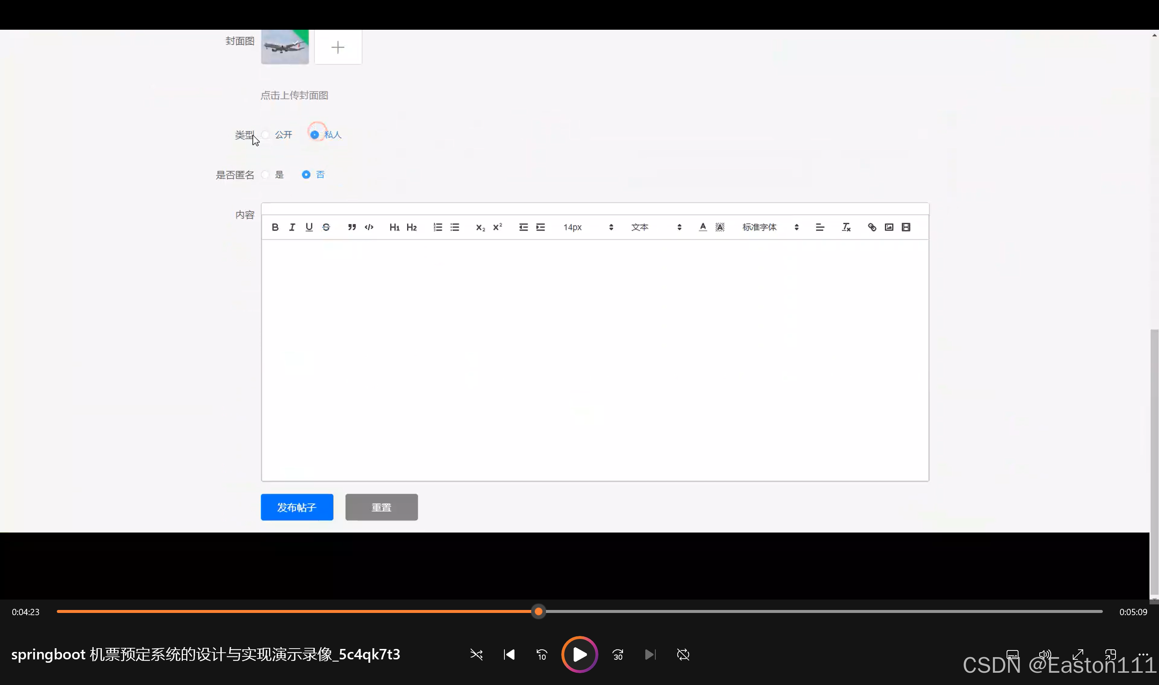Click the elapsed time 0:04:23

pos(26,612)
